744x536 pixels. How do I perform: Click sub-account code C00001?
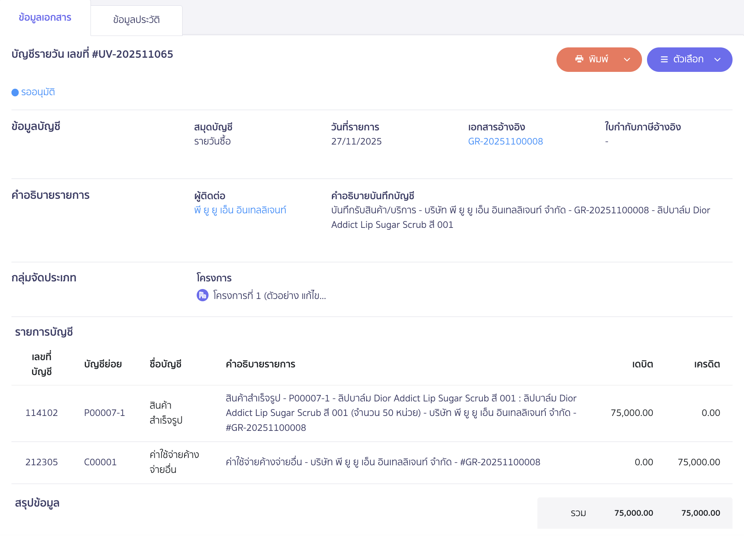pos(100,462)
